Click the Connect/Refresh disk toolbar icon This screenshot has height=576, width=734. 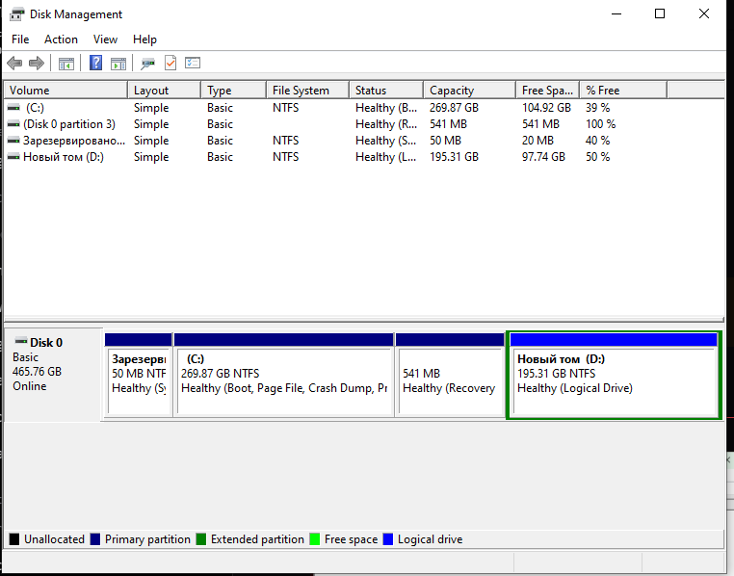[x=148, y=64]
